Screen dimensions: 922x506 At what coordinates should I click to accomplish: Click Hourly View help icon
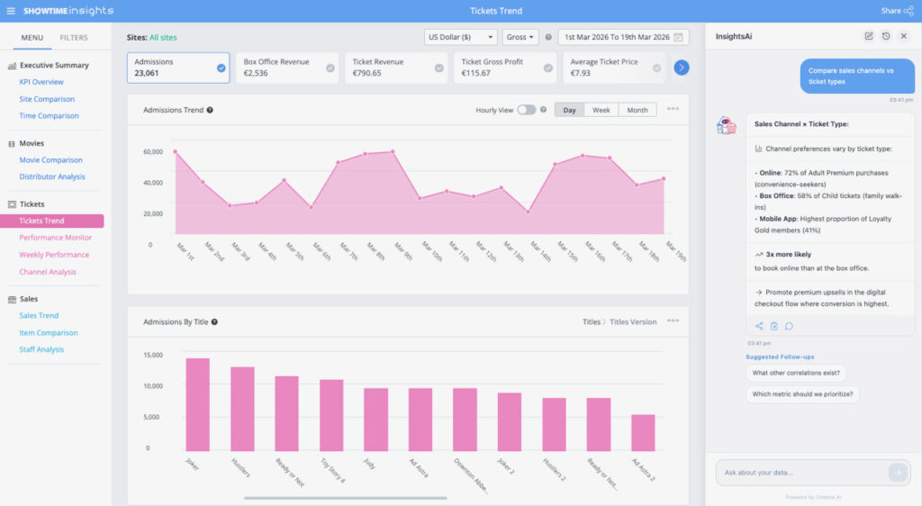[x=543, y=109]
